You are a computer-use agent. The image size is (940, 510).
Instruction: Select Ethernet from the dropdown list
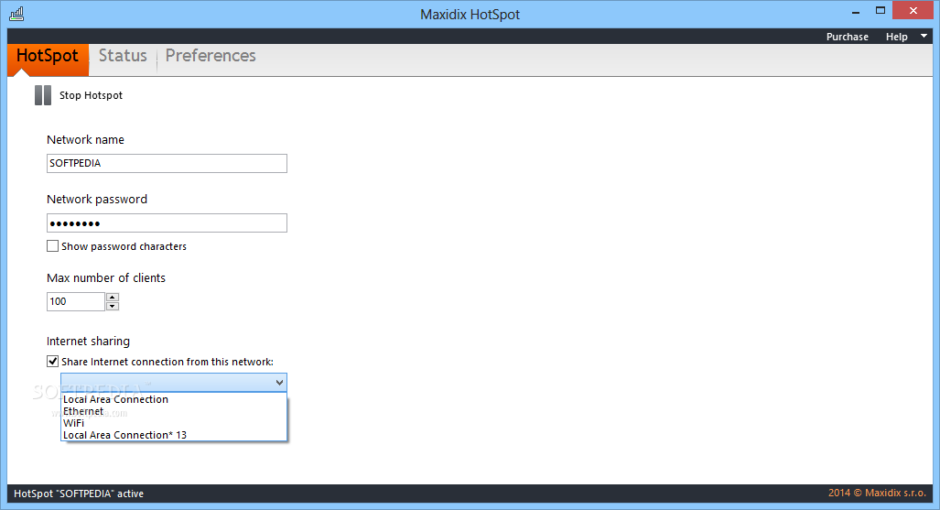[x=174, y=412]
